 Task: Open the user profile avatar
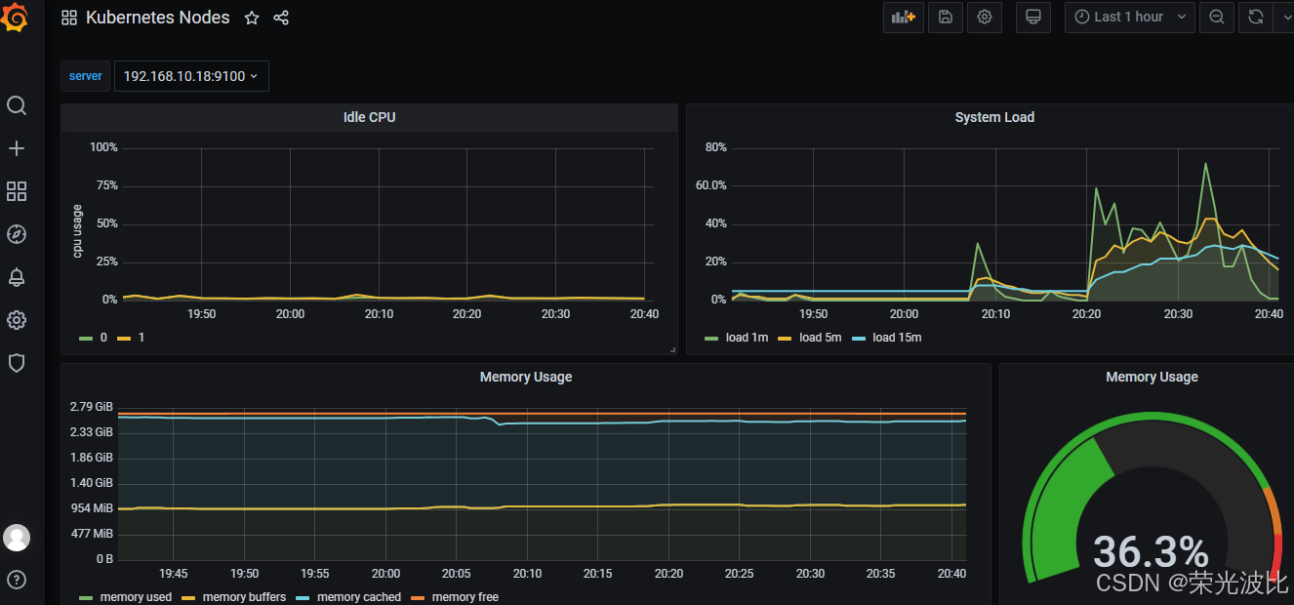pos(17,537)
